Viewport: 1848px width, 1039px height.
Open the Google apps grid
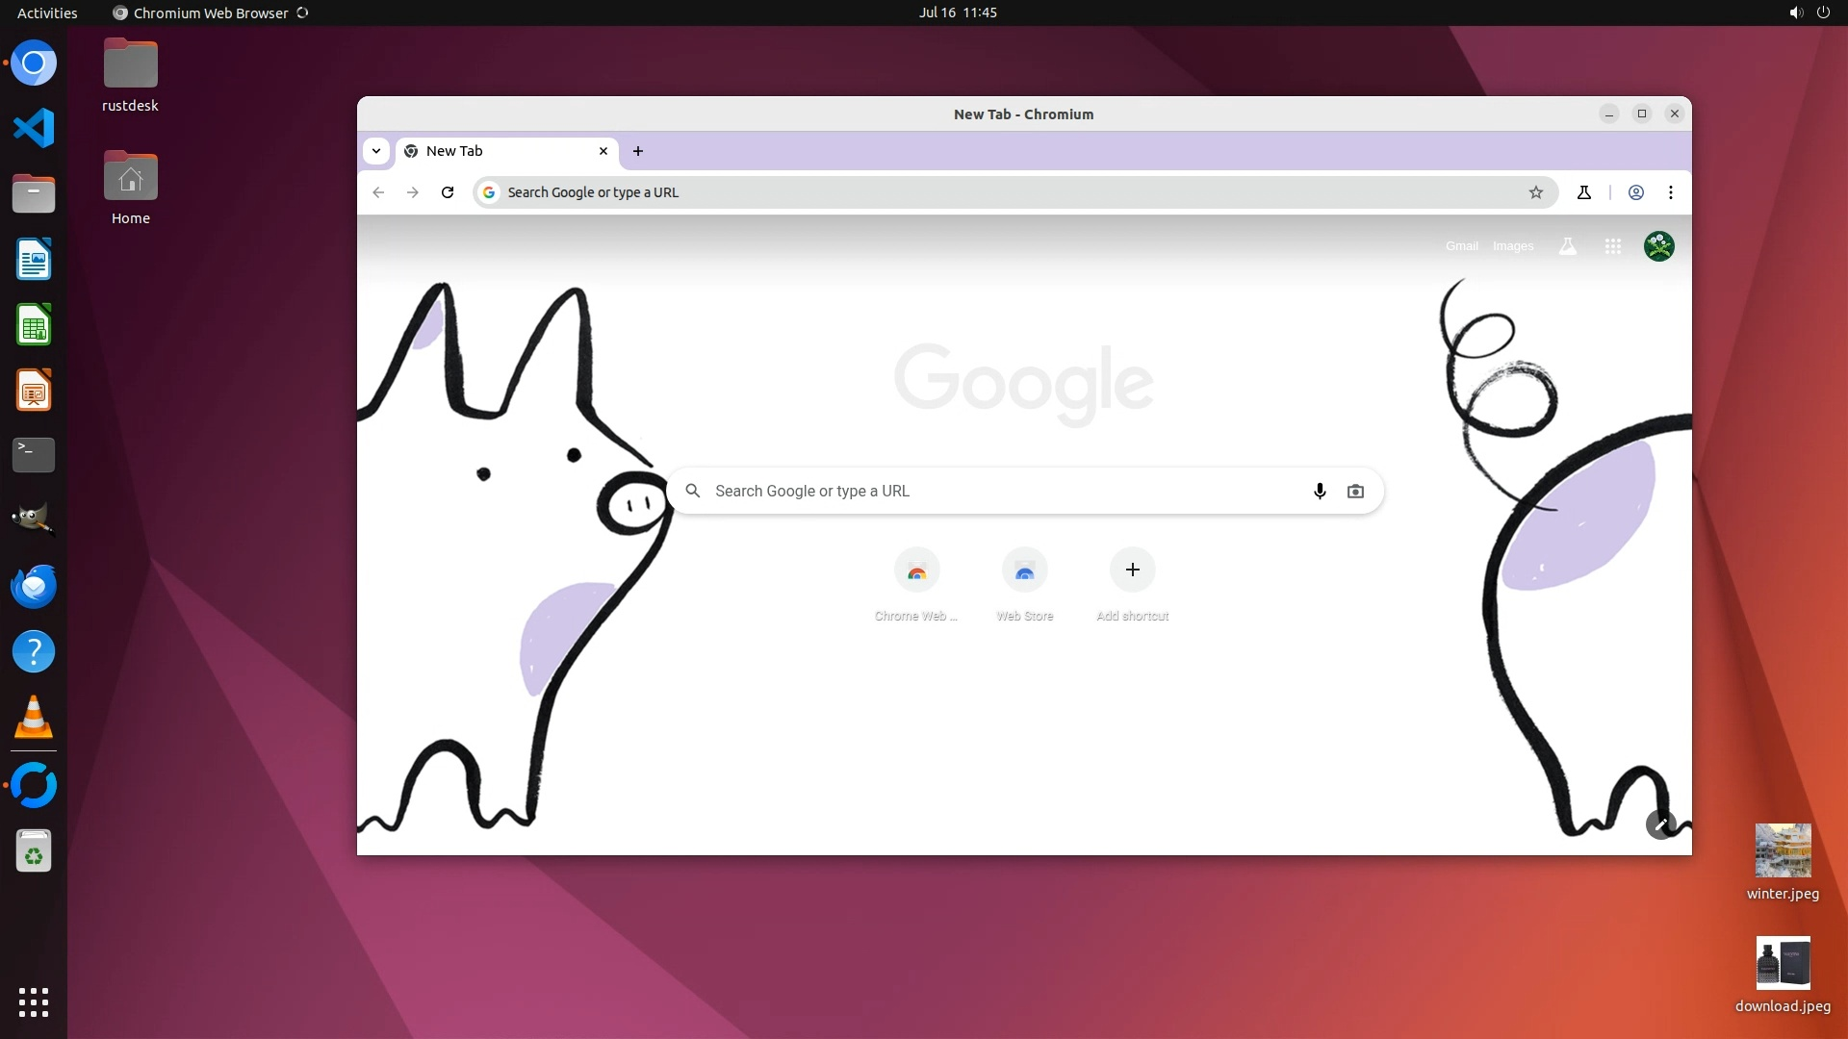click(1613, 246)
